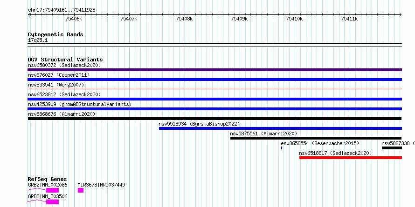Click the 75409k ruler tick label
This screenshot has height=207, width=415.
click(240, 19)
